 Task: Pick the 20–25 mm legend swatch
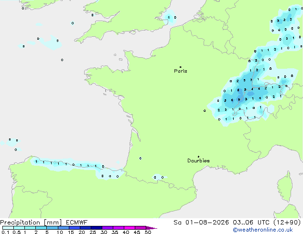(x=86, y=228)
